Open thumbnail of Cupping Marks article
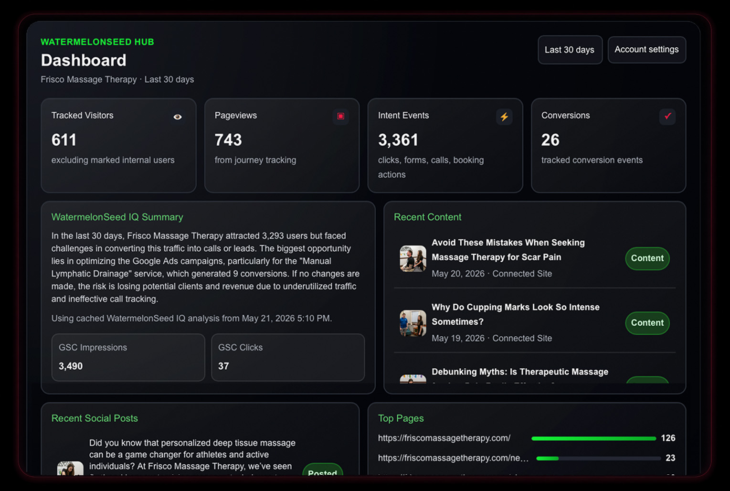Screen dimensions: 730x491 413,323
